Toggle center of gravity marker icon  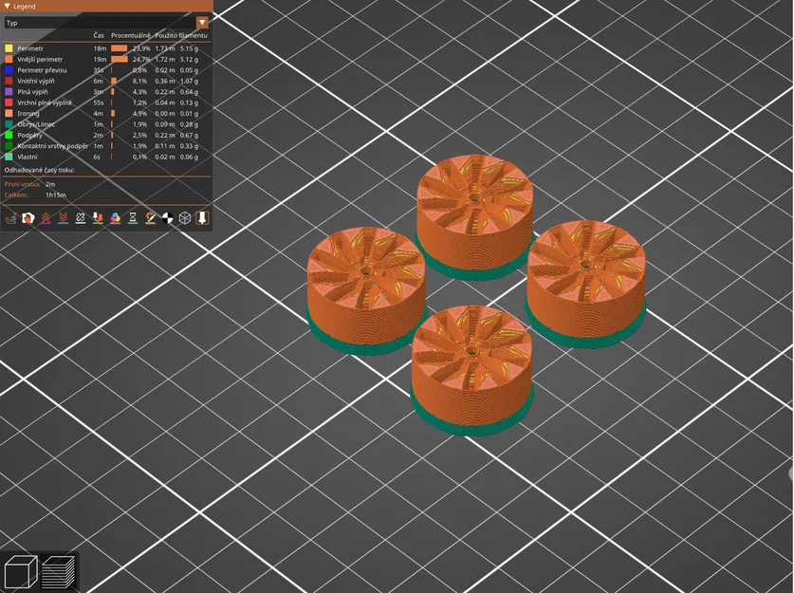pyautogui.click(x=168, y=218)
